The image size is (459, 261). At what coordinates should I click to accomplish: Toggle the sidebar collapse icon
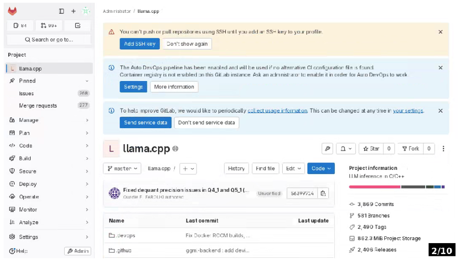tap(61, 11)
